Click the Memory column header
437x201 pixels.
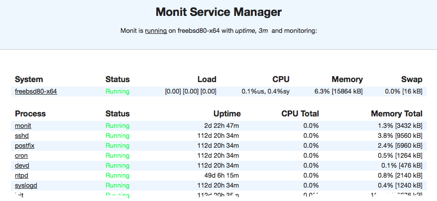[x=347, y=80]
